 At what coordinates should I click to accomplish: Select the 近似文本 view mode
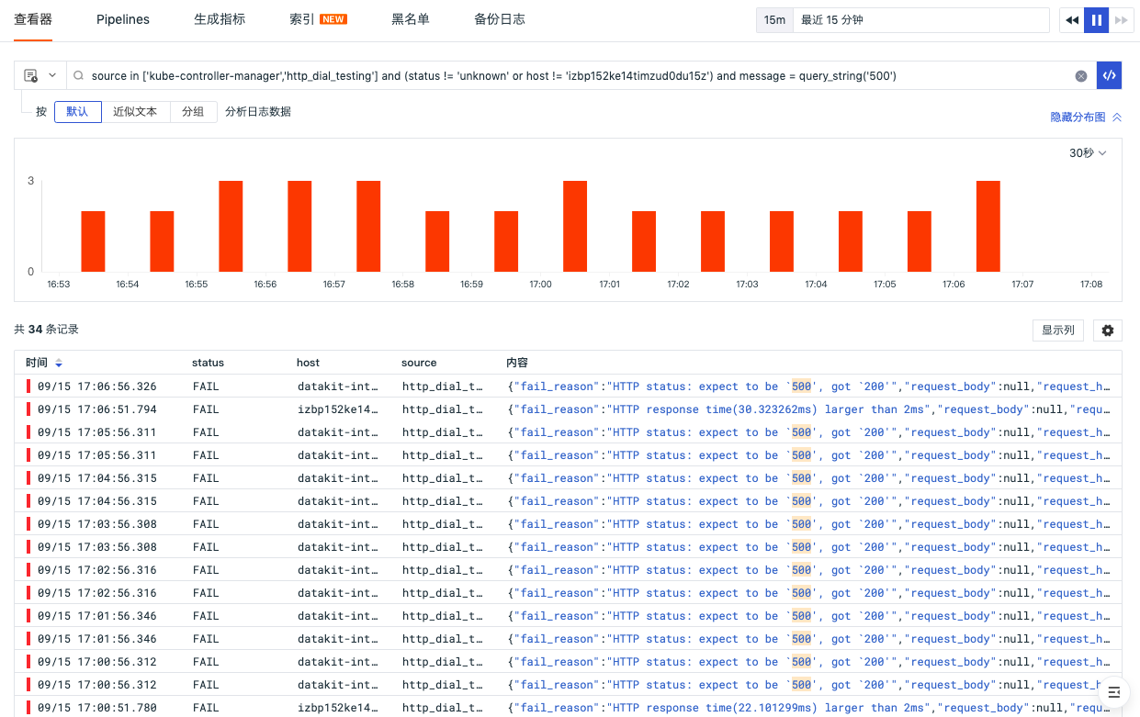click(136, 112)
